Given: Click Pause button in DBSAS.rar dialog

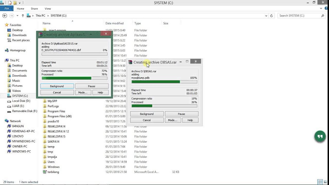Looking at the screenshot, I should (x=181, y=114).
